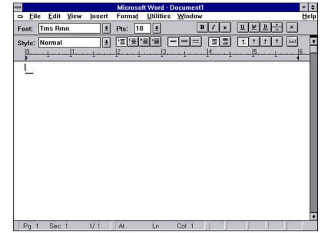Click the Pg 1 status bar entry
This screenshot has height=233, width=327.
tap(31, 226)
